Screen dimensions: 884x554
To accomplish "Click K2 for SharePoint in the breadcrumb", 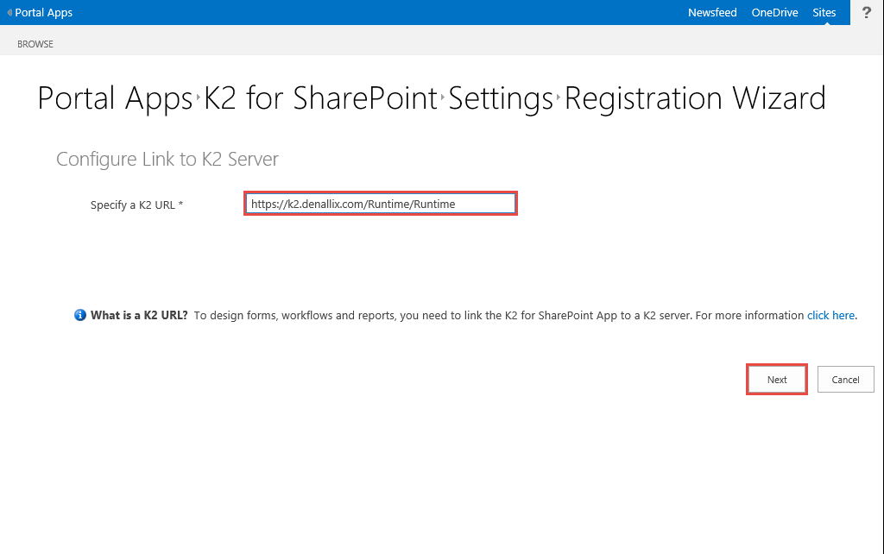I will pos(320,98).
